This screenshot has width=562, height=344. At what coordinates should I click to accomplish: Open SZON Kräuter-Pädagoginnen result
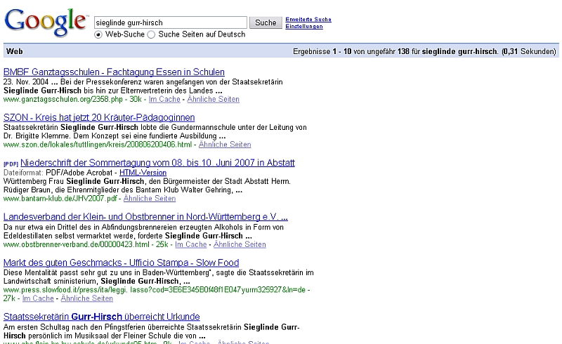tap(99, 117)
